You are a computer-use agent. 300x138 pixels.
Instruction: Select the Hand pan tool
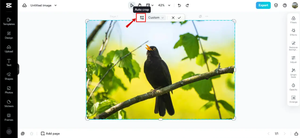[140, 5]
